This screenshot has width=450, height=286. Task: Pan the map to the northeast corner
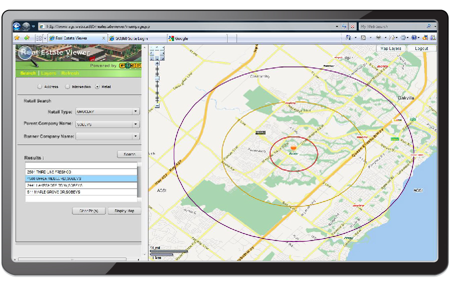point(162,48)
